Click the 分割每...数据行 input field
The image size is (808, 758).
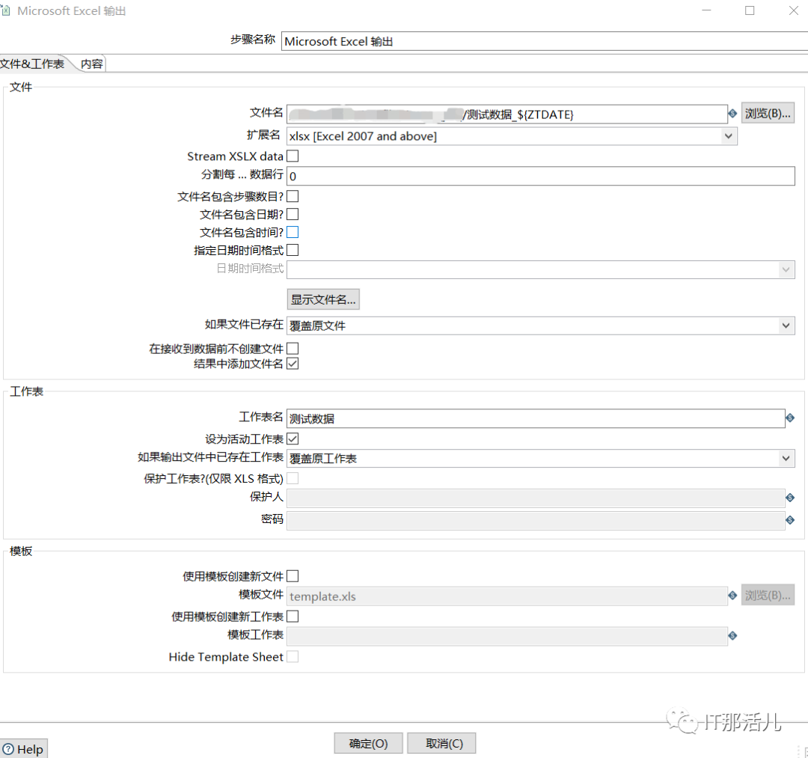click(541, 177)
